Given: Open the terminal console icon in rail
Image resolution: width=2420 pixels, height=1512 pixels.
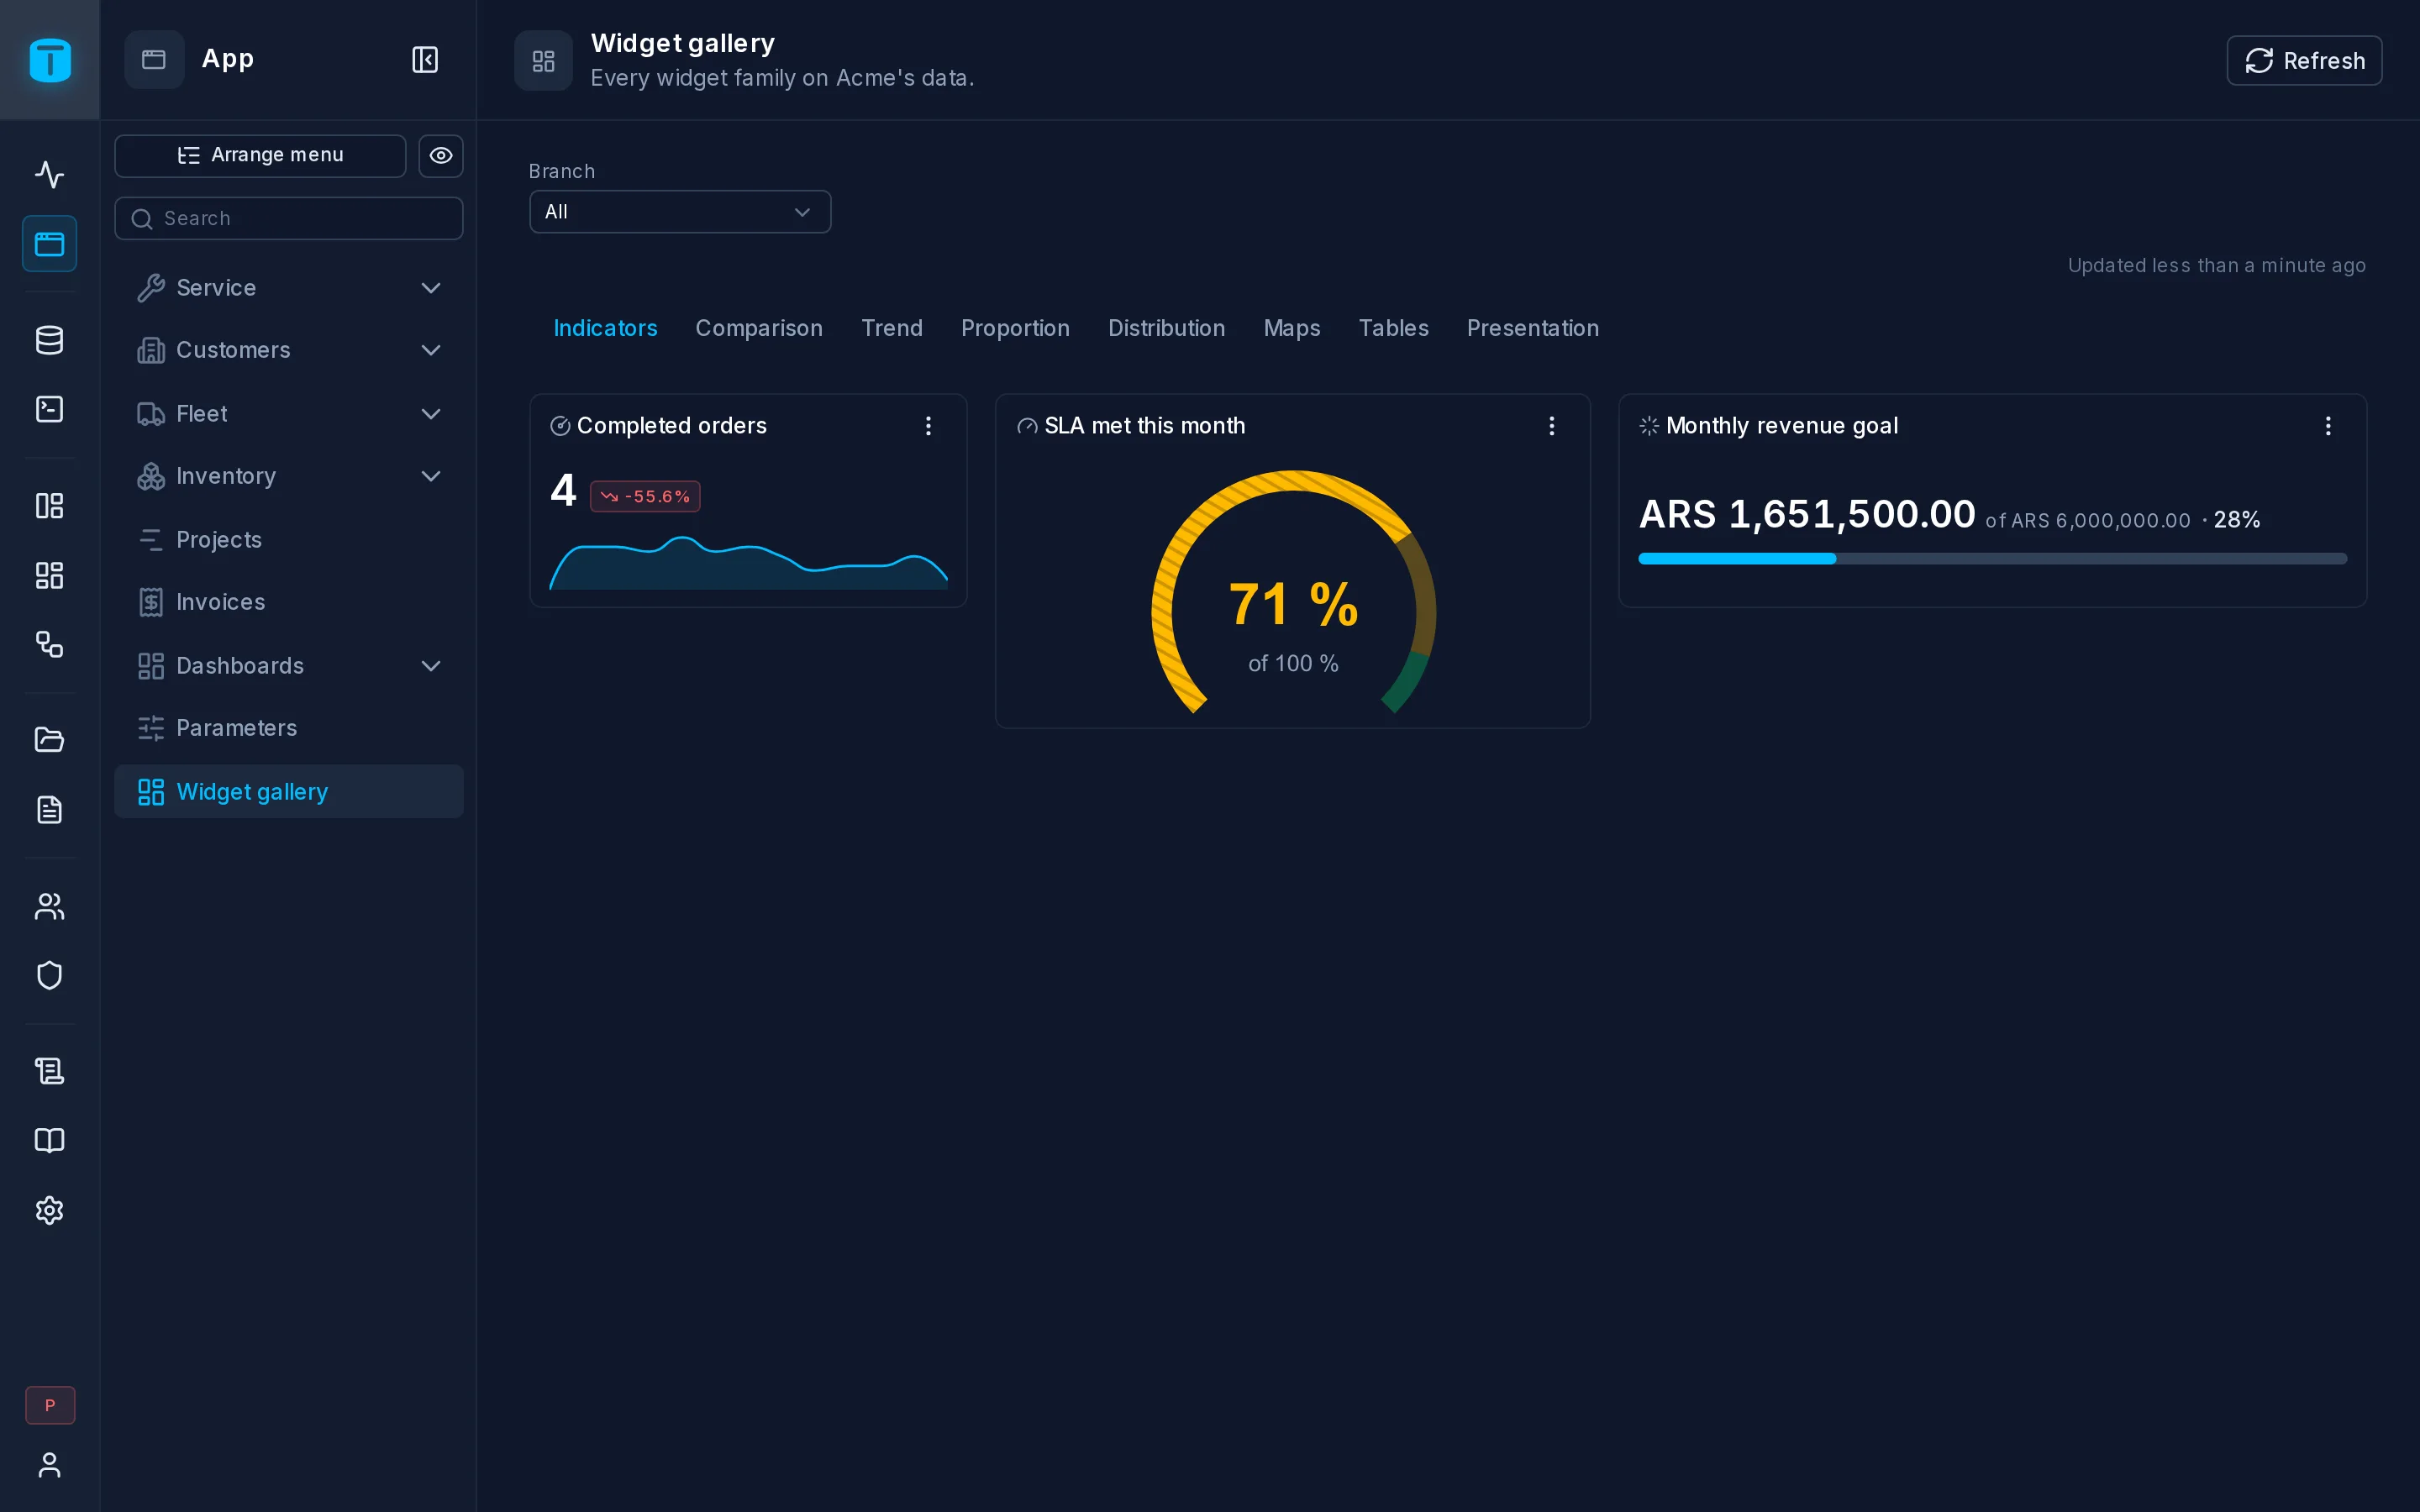Looking at the screenshot, I should (49, 409).
